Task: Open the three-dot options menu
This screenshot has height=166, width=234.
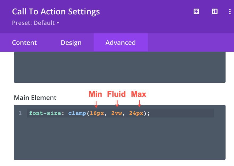Action: pyautogui.click(x=230, y=12)
